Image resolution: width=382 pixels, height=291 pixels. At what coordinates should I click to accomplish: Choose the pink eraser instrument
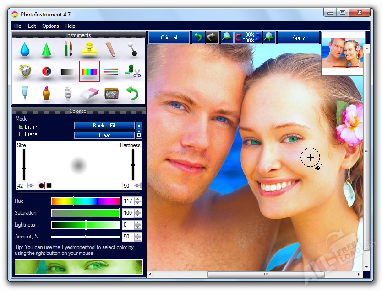89,93
